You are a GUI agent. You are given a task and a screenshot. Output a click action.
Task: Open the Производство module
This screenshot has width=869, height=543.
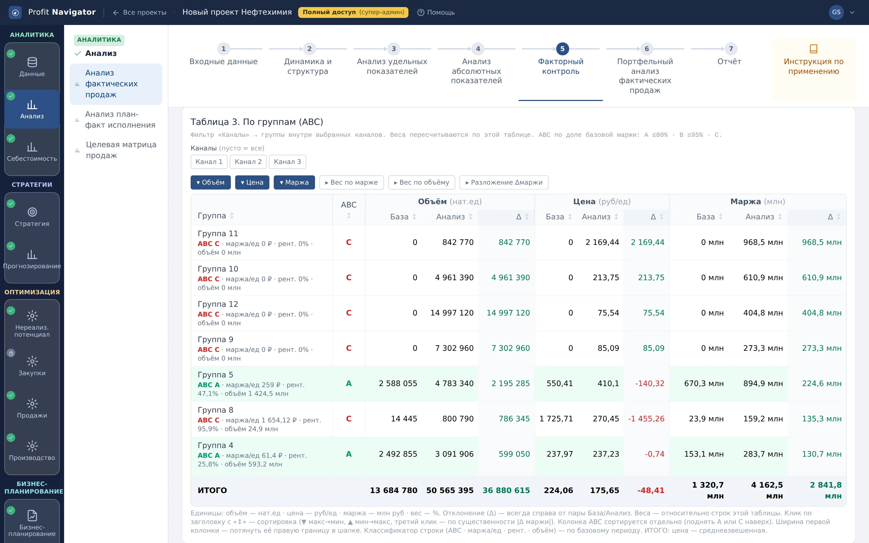[x=32, y=451]
